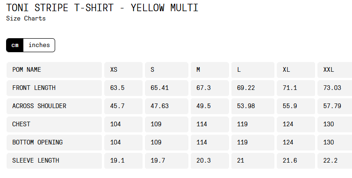Image resolution: width=352 pixels, height=178 pixels.
Task: Click the 22.2 sleeve length cell
Action: 335,161
